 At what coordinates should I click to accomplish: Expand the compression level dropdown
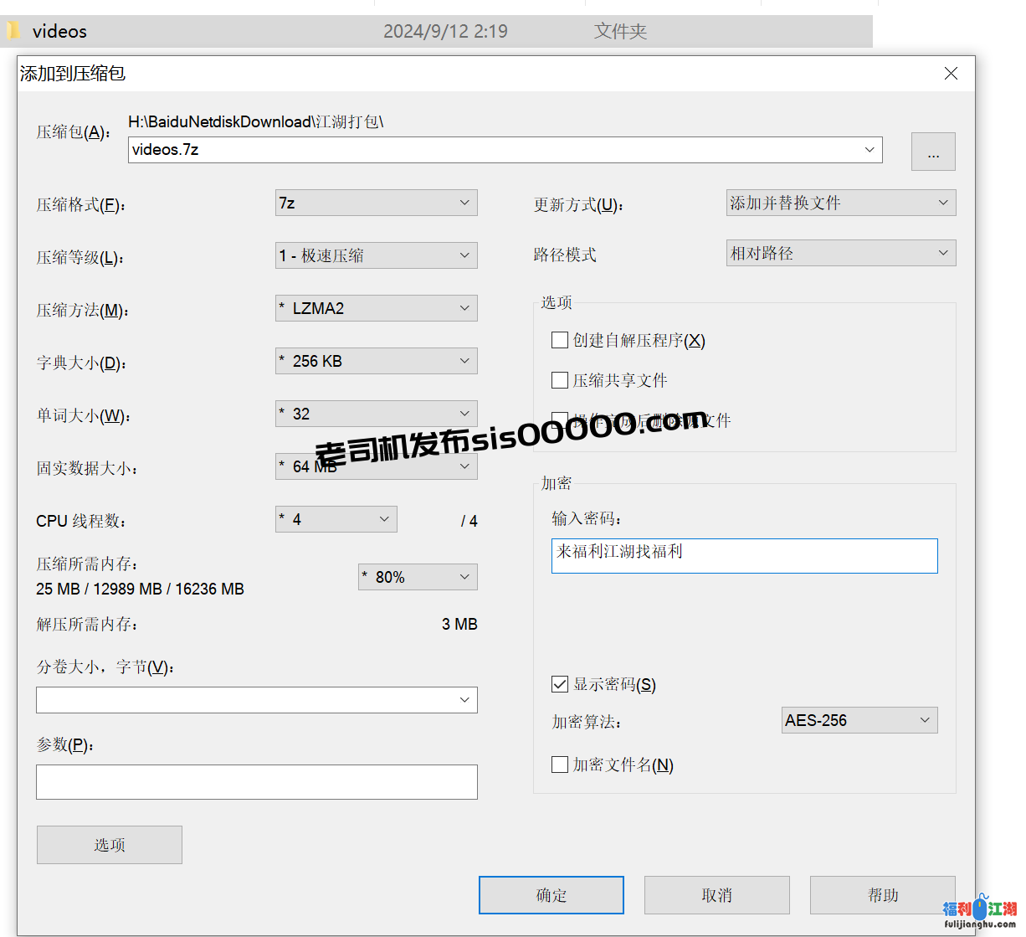click(376, 255)
